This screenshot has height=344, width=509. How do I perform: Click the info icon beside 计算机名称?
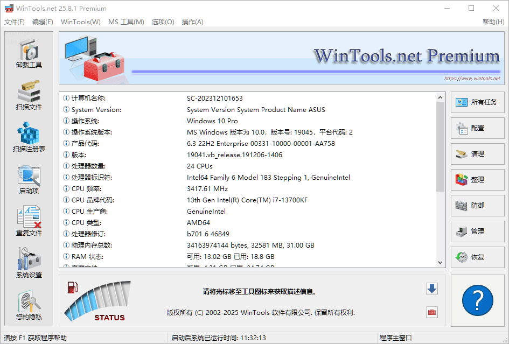pyautogui.click(x=66, y=98)
